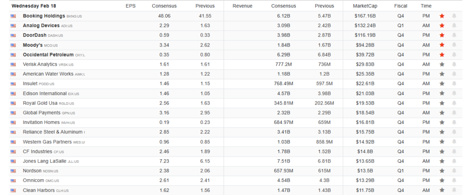Click the bell icon on Global Payments row
Viewport: 463px width, 195px height.
454,113
